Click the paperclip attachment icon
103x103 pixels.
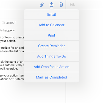click(x=42, y=5)
